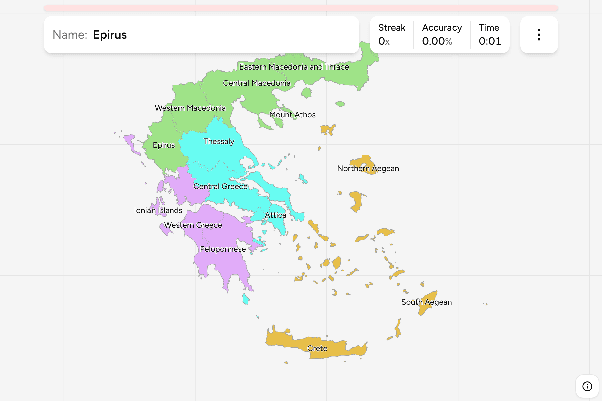Image resolution: width=602 pixels, height=401 pixels.
Task: Click the Mount Athos label
Action: 292,115
